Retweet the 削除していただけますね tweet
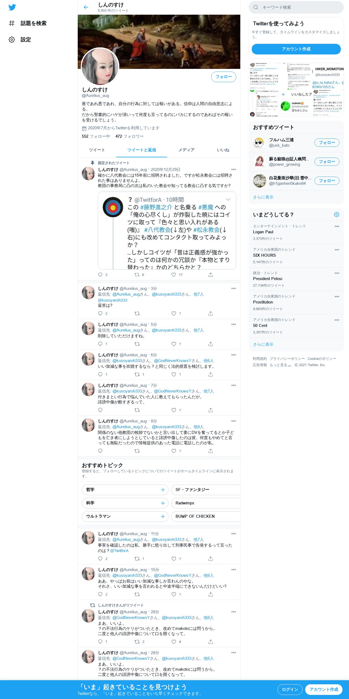 pyautogui.click(x=137, y=344)
